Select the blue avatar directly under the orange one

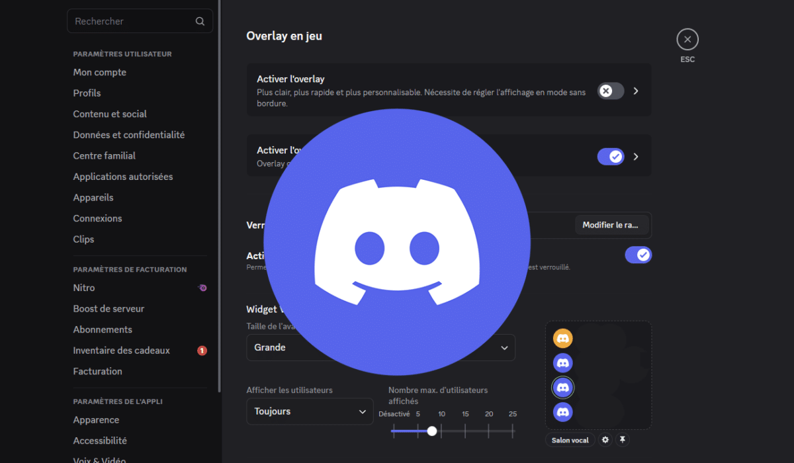pyautogui.click(x=562, y=362)
